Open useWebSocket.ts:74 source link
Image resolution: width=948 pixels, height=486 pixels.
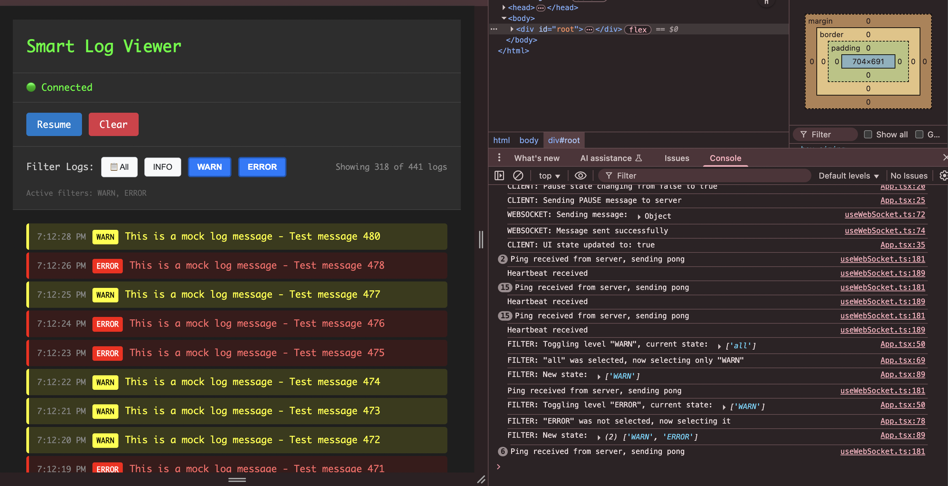click(884, 231)
